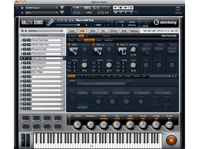Mute slot 1 Studio Slap Bass

coord(25,40)
